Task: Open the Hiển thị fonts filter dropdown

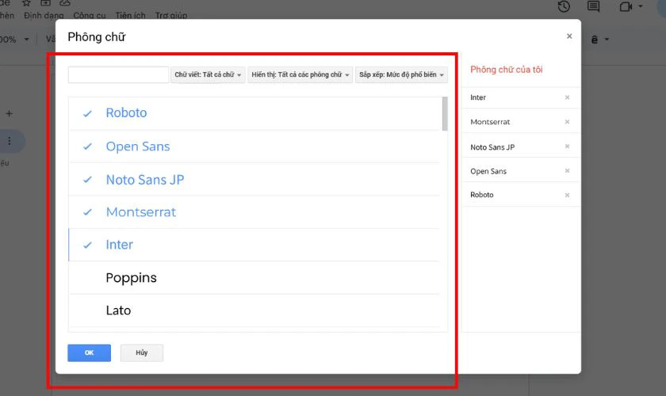Action: (x=300, y=74)
